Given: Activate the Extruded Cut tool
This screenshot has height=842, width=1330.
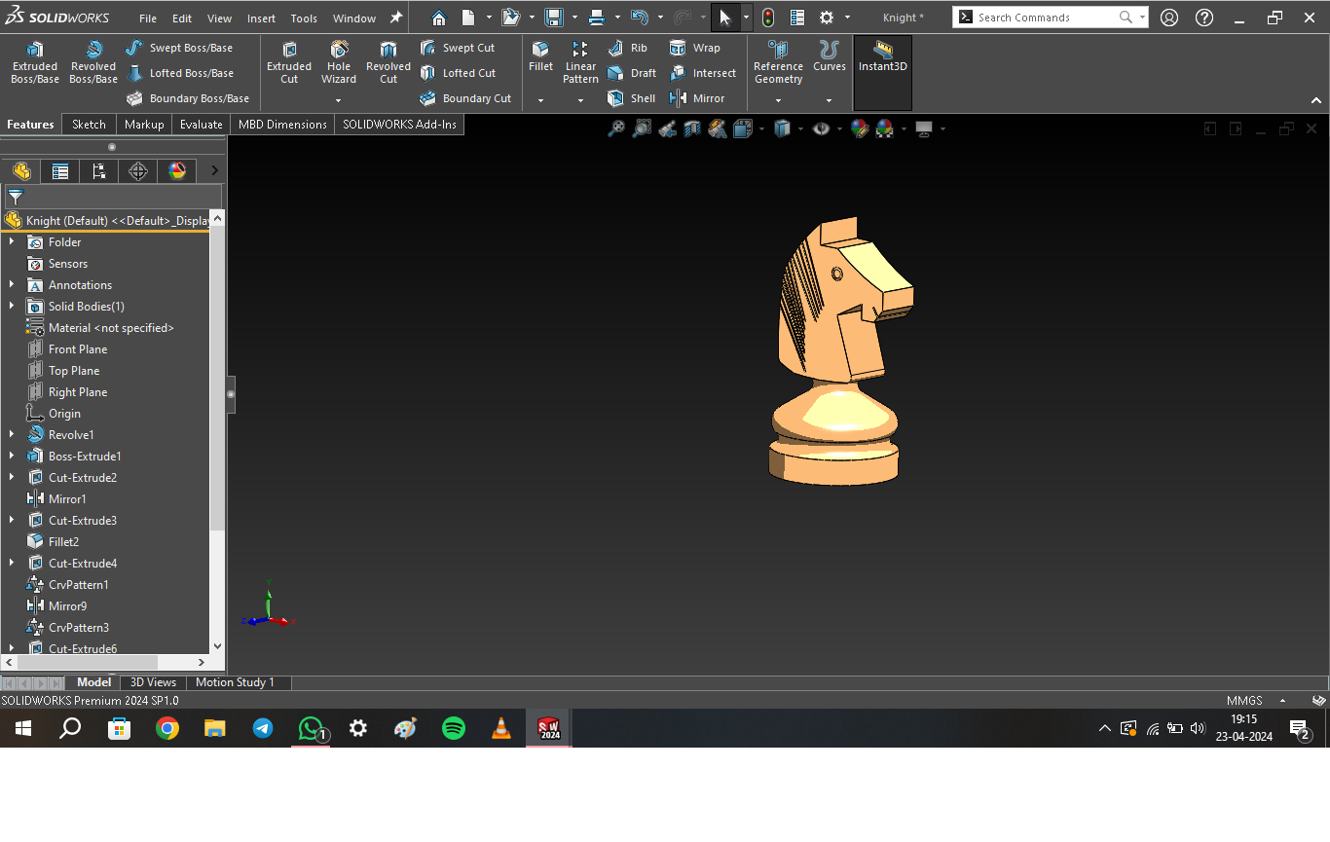Looking at the screenshot, I should 289,63.
